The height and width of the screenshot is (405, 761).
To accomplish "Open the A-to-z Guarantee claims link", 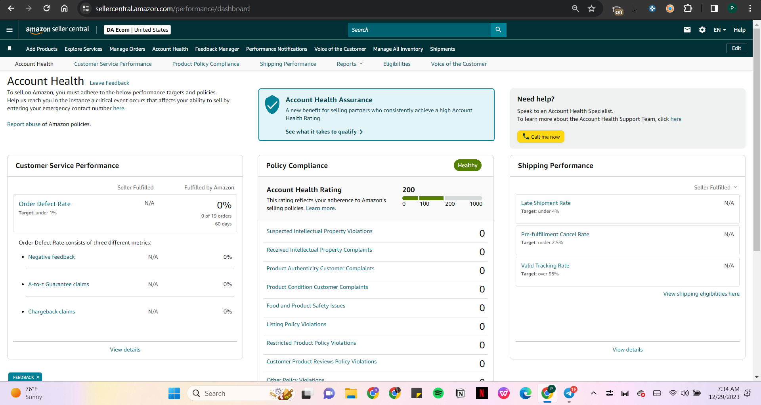I will [59, 284].
